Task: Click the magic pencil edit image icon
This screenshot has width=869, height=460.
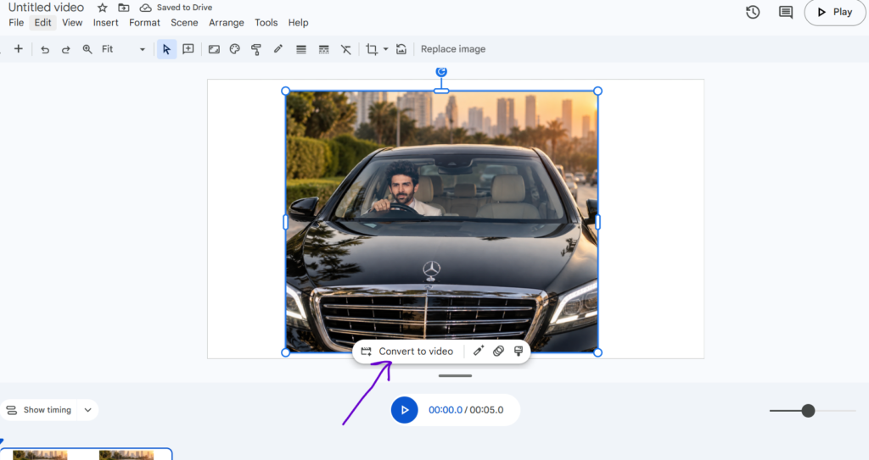Action: (x=479, y=351)
